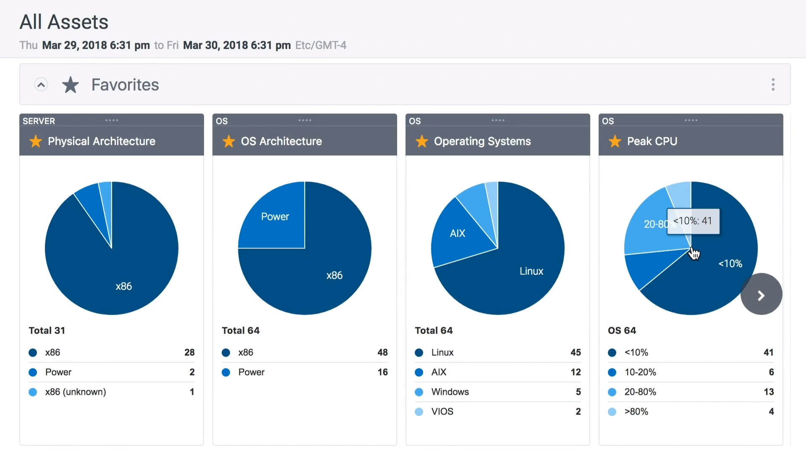The width and height of the screenshot is (806, 453).
Task: Unfavorite the OS Architecture widget star
Action: [229, 141]
